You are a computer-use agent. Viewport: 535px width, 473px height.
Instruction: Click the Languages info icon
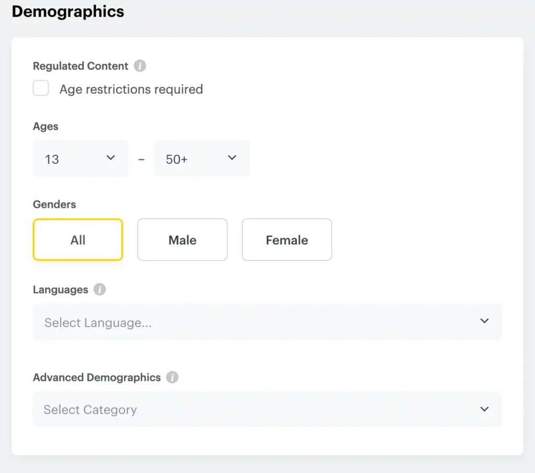pos(99,289)
